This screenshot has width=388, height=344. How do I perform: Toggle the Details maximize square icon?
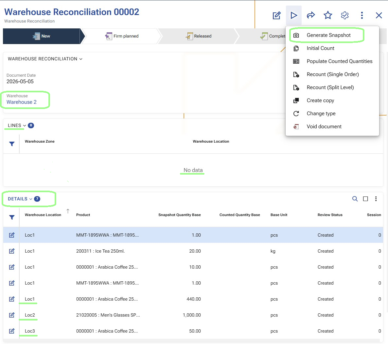pyautogui.click(x=365, y=199)
